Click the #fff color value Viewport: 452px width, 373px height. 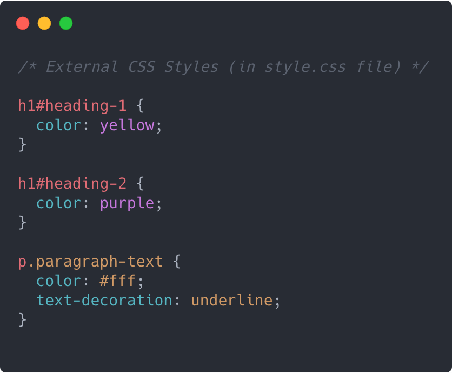117,281
